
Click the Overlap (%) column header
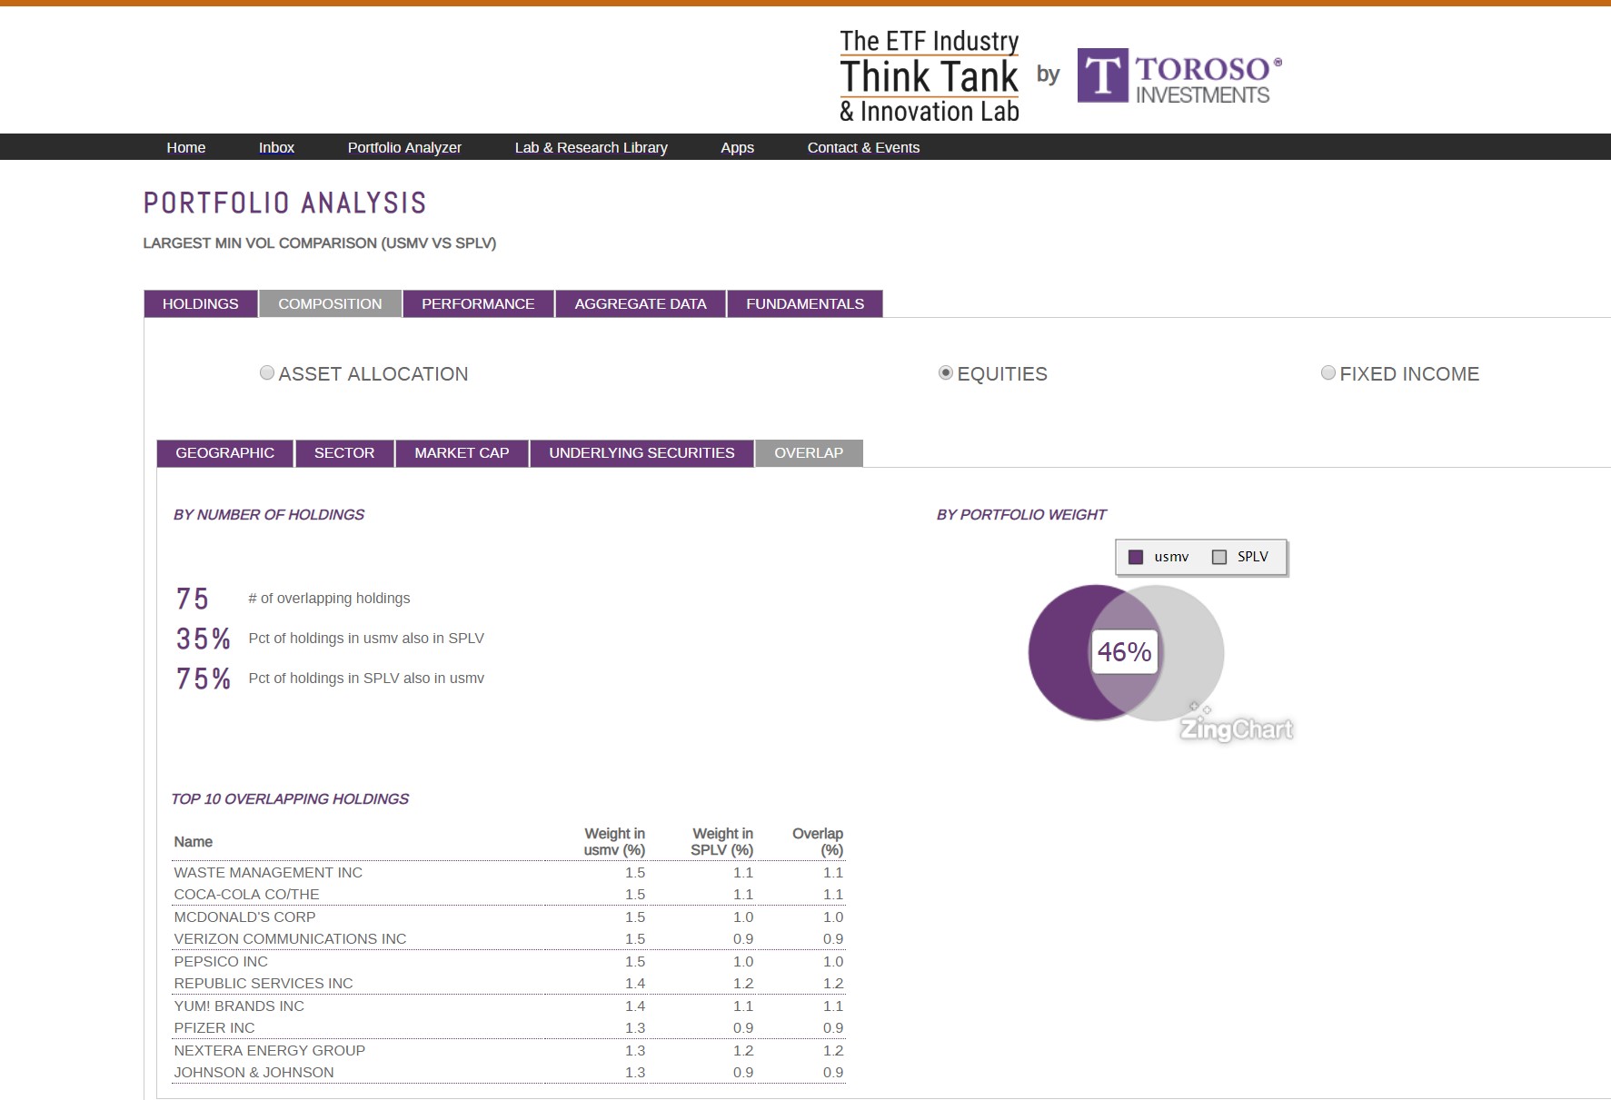point(818,842)
